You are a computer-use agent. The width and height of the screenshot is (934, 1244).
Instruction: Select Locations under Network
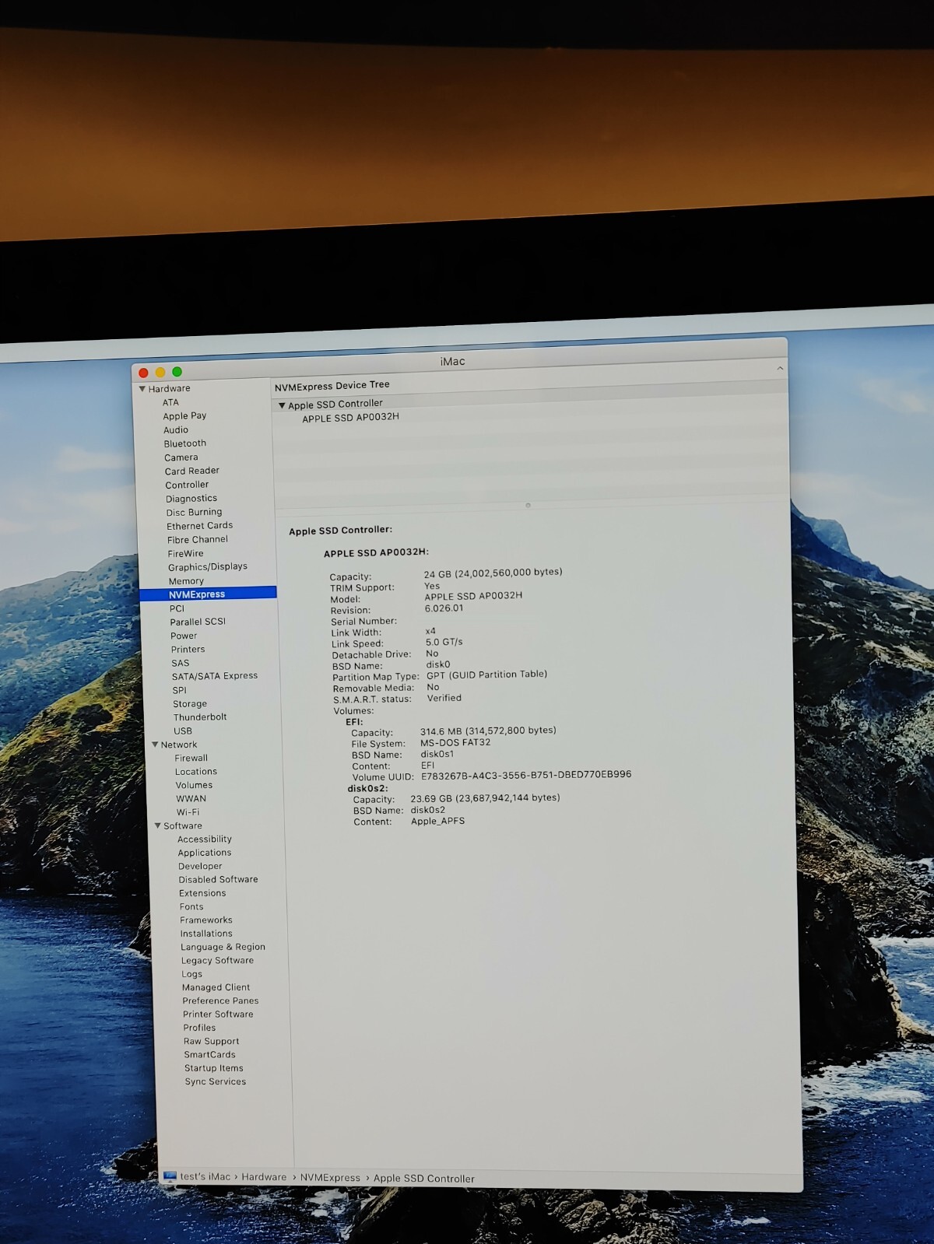(x=196, y=772)
